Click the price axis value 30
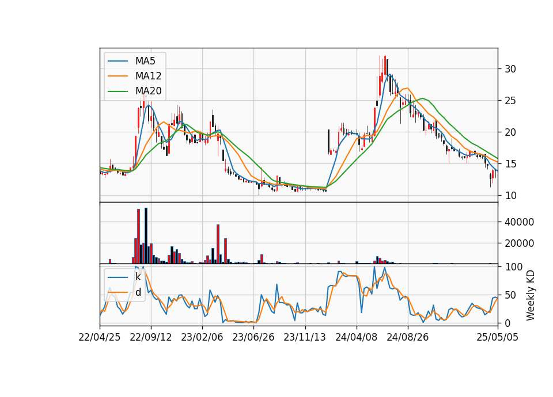 click(x=510, y=69)
